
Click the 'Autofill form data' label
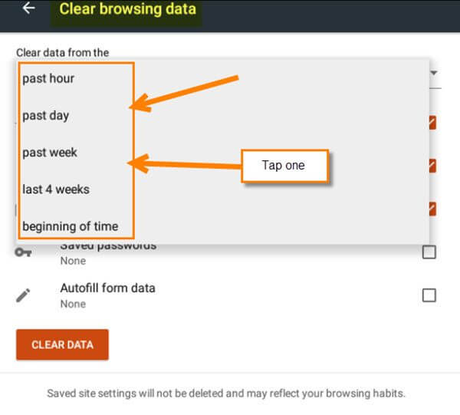(x=107, y=288)
